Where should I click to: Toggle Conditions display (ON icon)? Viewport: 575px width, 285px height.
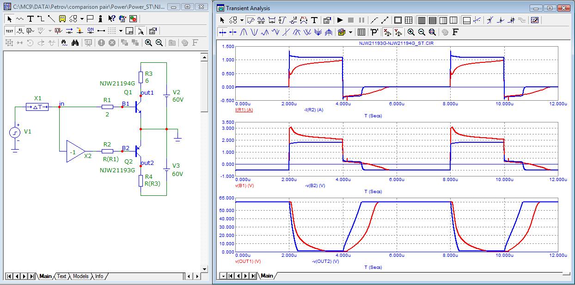[91, 30]
